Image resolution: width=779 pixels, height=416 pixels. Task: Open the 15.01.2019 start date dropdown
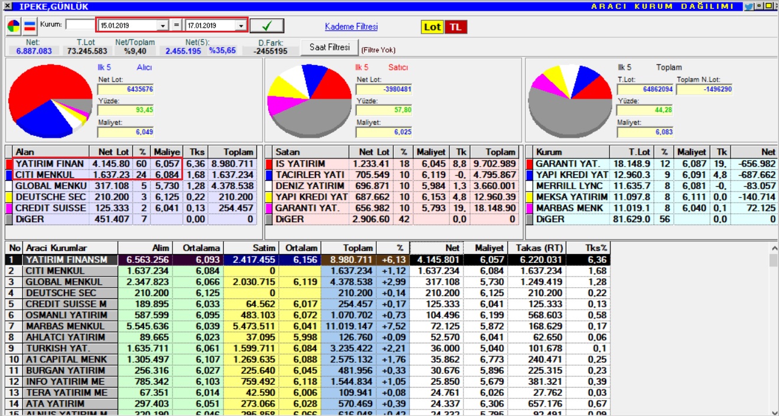tap(163, 26)
